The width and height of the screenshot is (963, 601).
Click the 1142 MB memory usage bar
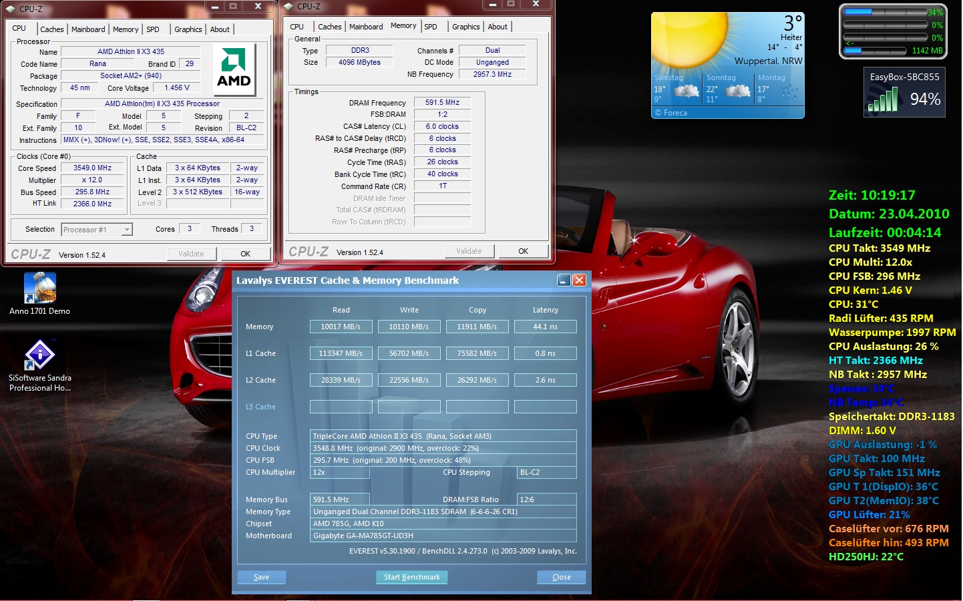(876, 51)
